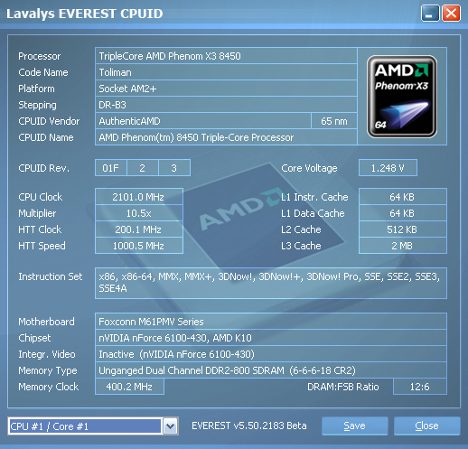Select the Toliman code name field
This screenshot has width=468, height=449.
tap(226, 72)
